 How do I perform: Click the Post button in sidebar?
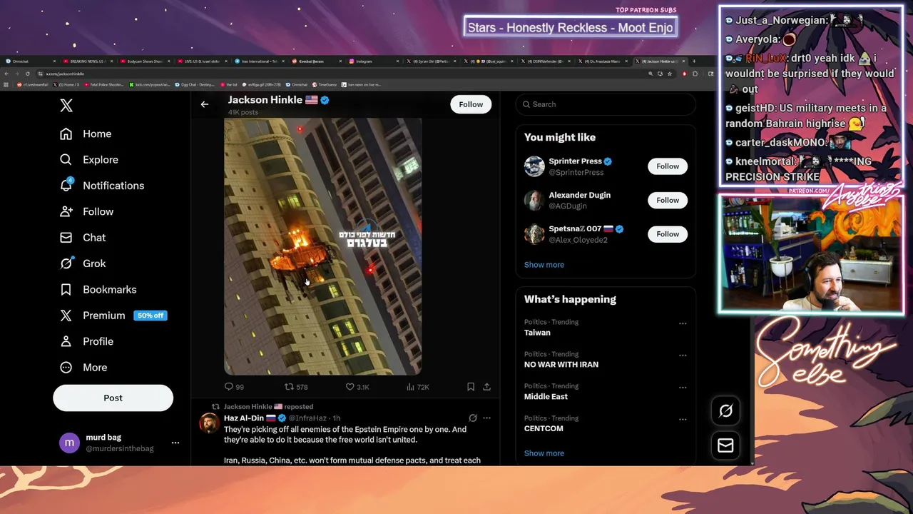pos(113,398)
